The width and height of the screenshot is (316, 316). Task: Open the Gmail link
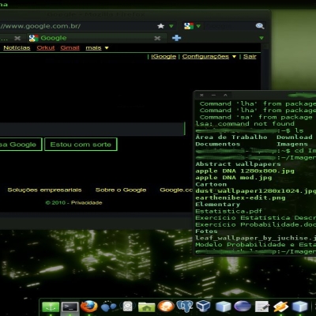[70, 47]
